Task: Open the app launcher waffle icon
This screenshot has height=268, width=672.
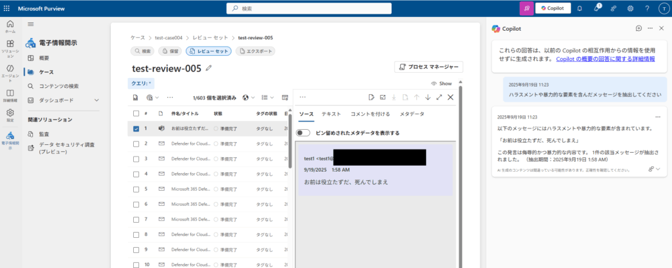Action: tap(7, 9)
